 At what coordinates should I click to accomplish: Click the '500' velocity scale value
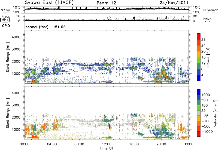point(205,100)
